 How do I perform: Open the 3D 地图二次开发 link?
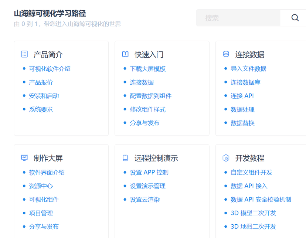tap(253, 227)
